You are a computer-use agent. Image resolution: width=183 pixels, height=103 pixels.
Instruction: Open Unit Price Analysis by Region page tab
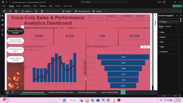pyautogui.click(x=87, y=92)
